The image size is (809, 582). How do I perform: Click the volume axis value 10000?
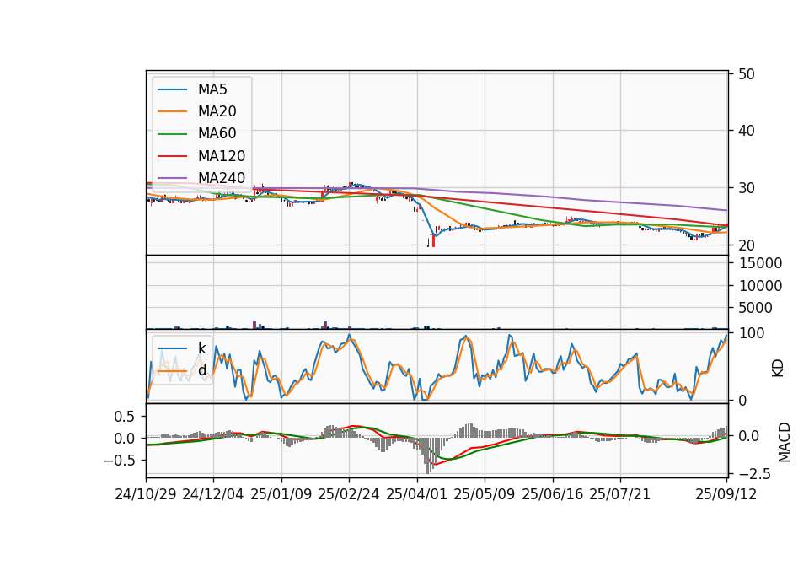pyautogui.click(x=760, y=286)
